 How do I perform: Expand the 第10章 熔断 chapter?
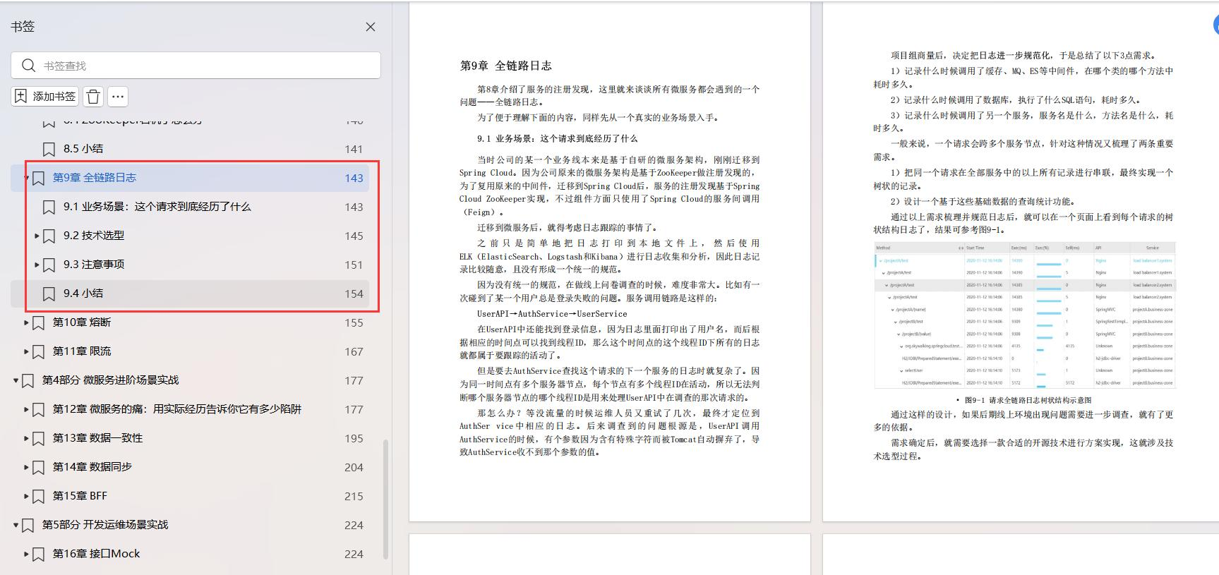(27, 322)
